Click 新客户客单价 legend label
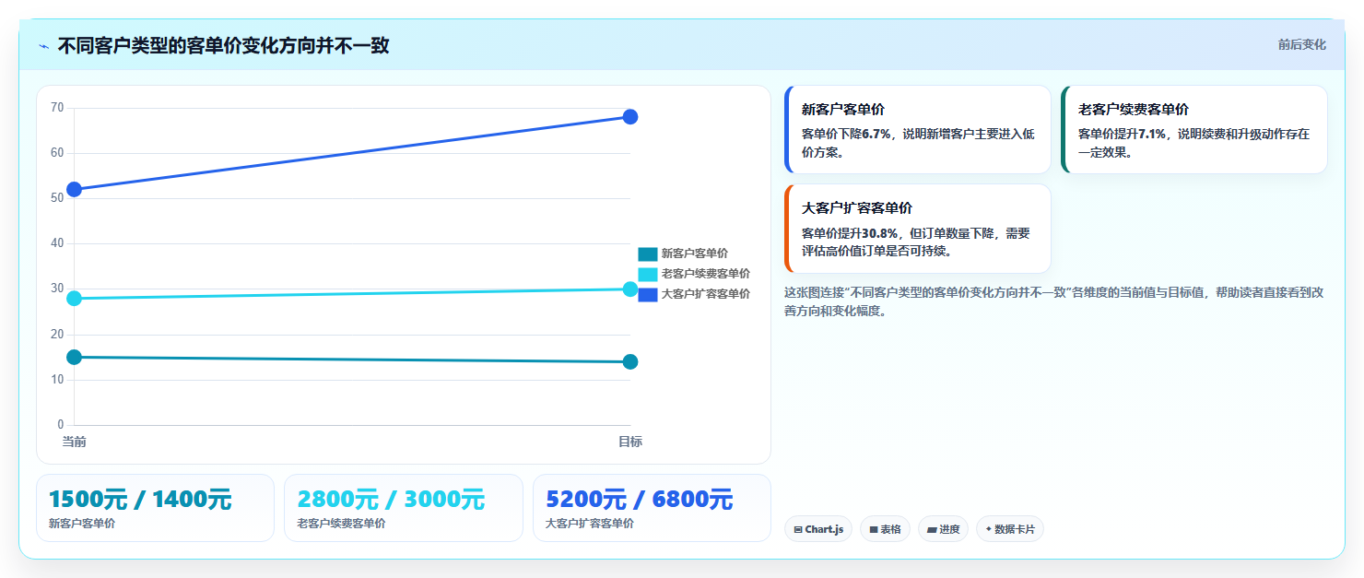Image resolution: width=1364 pixels, height=578 pixels. (694, 254)
